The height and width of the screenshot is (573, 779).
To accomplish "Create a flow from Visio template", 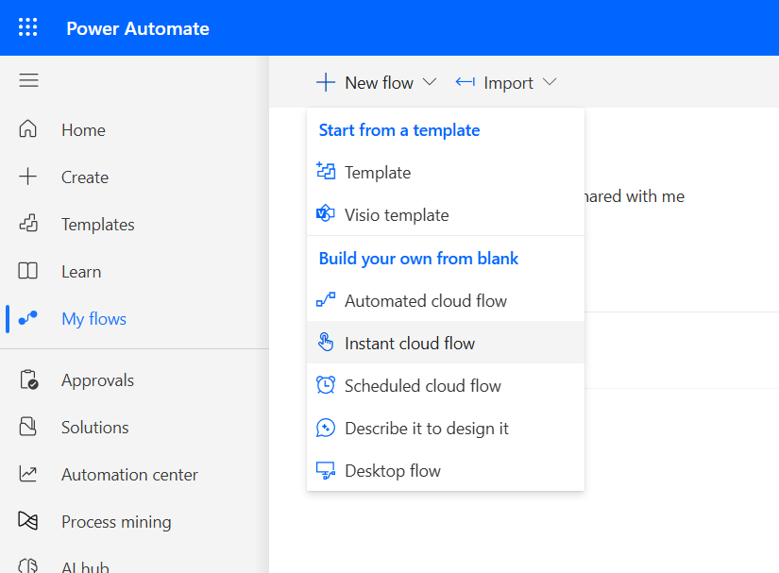I will click(x=395, y=214).
